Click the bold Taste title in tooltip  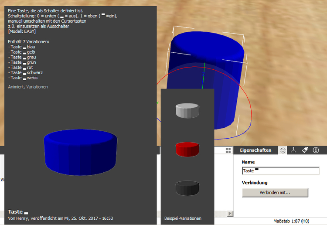18,212
